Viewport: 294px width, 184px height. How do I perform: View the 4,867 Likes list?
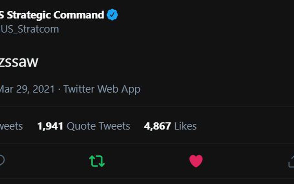tap(170, 126)
